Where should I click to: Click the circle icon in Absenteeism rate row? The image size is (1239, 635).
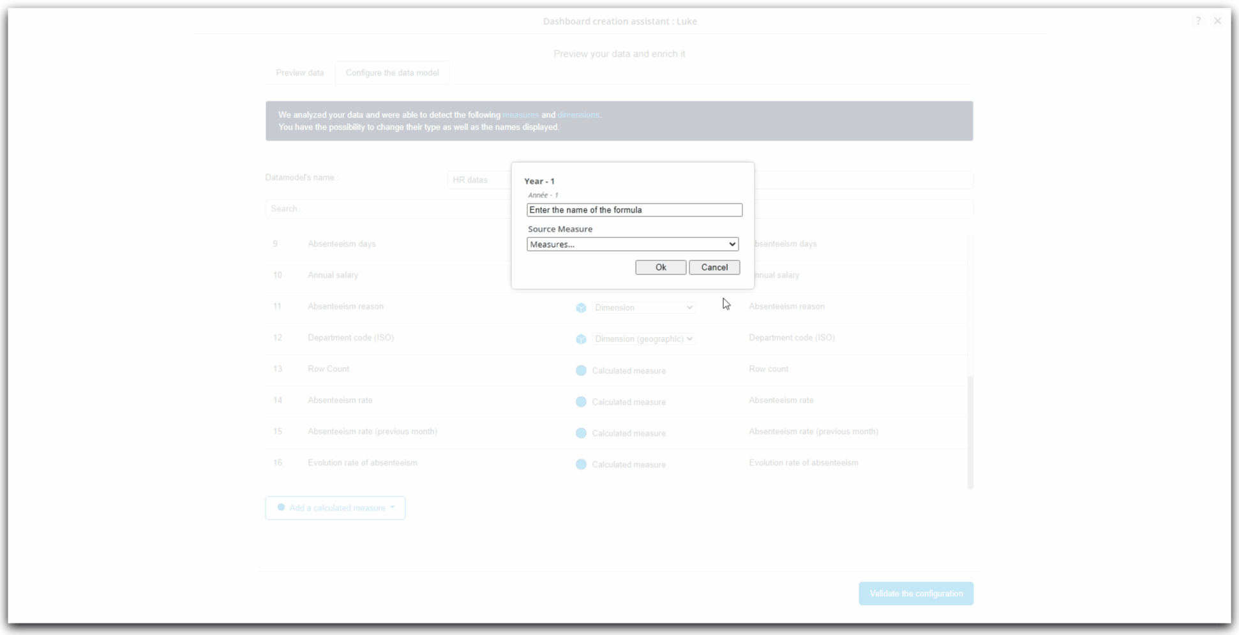click(581, 401)
